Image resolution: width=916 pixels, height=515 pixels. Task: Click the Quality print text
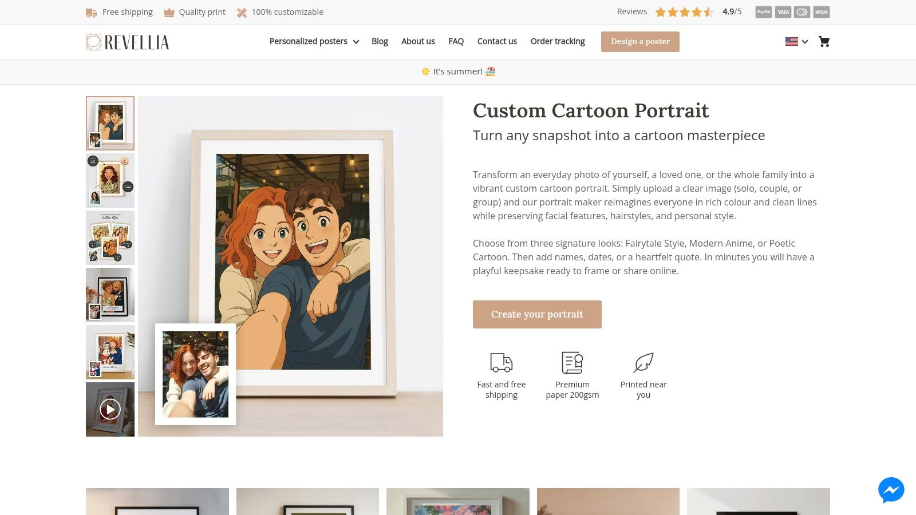click(202, 12)
